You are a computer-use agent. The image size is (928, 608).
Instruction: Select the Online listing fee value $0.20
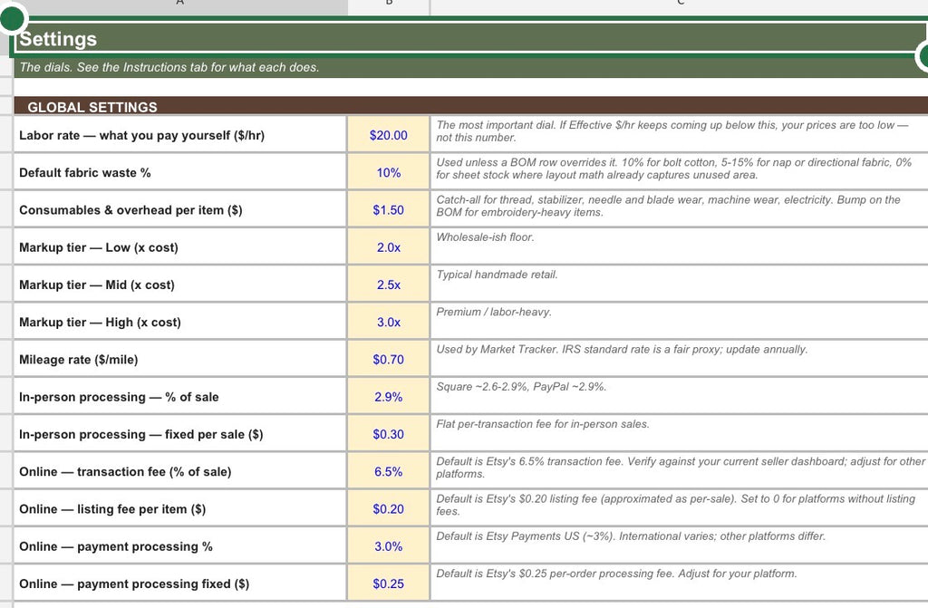point(388,508)
